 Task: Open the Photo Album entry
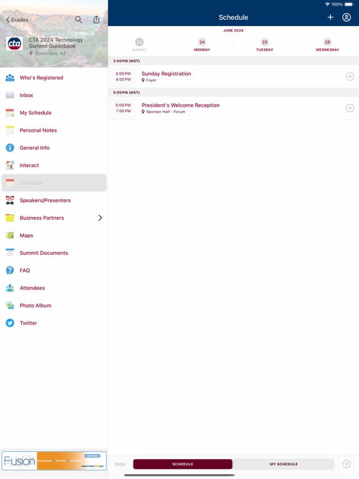tap(54, 306)
